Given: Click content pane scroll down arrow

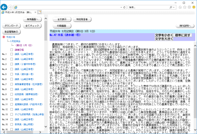Looking at the screenshot, I should point(195,130).
